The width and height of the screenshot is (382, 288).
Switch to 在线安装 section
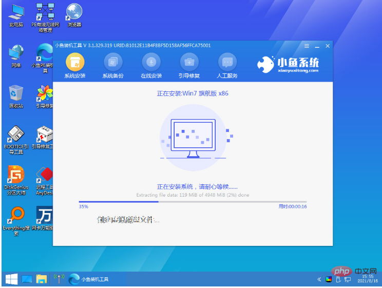(x=151, y=66)
